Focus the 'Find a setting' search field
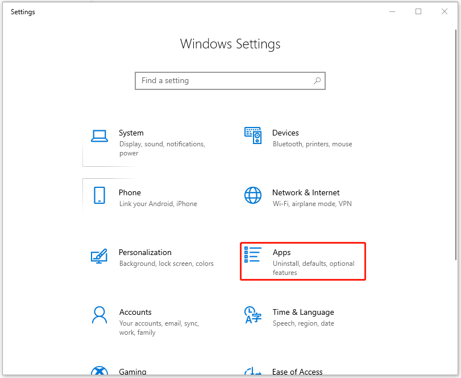Screen dimensions: 461x378 pos(225,81)
